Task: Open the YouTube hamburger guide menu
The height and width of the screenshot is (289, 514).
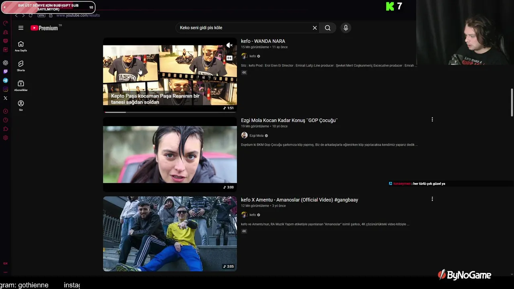Action: click(21, 28)
